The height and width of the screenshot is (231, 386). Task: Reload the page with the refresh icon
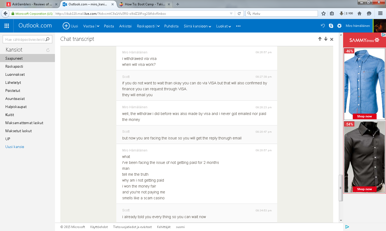239,13
